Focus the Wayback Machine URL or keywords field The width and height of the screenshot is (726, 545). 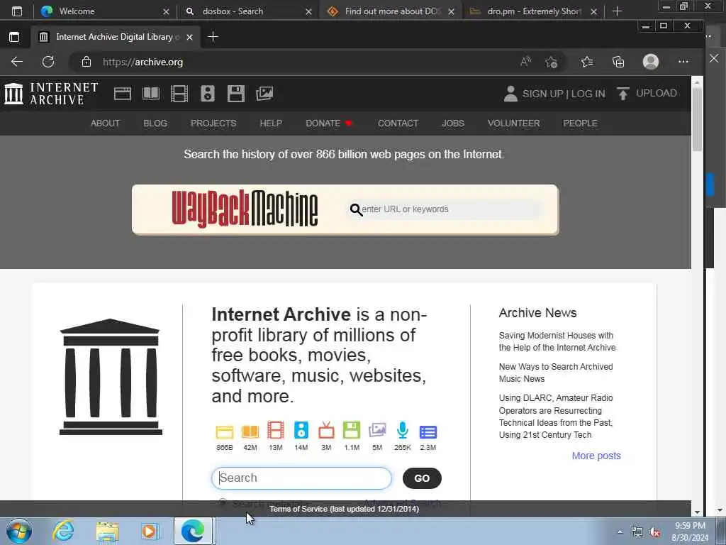click(x=445, y=209)
